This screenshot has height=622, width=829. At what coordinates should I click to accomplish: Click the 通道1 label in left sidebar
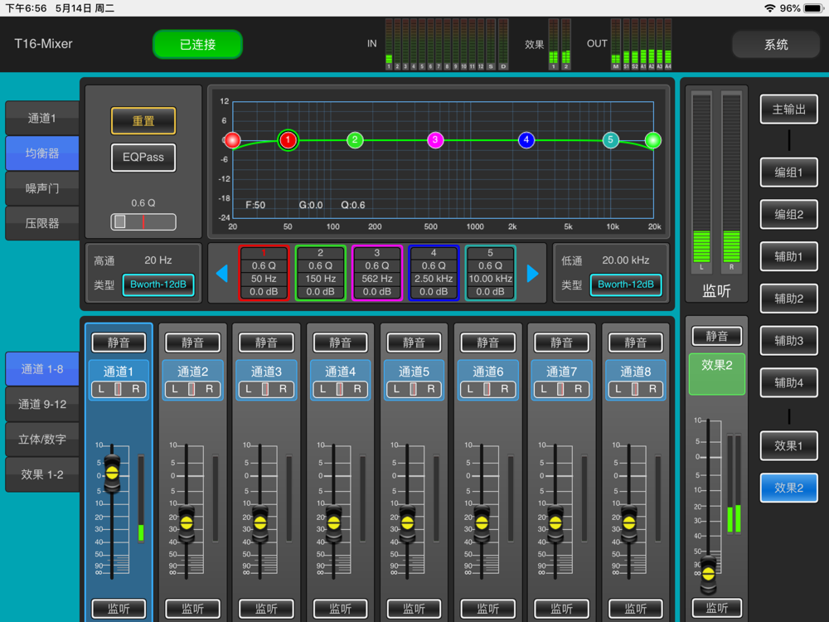tap(42, 118)
